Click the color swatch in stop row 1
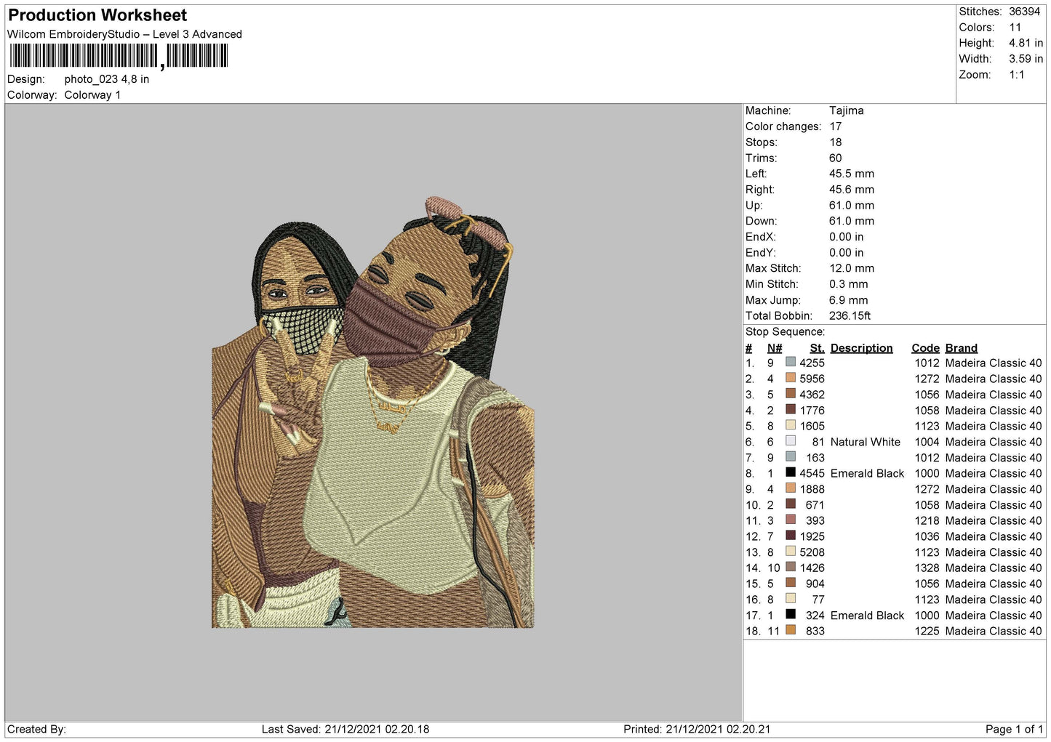Viewport: 1051px width, 742px height. [x=791, y=362]
